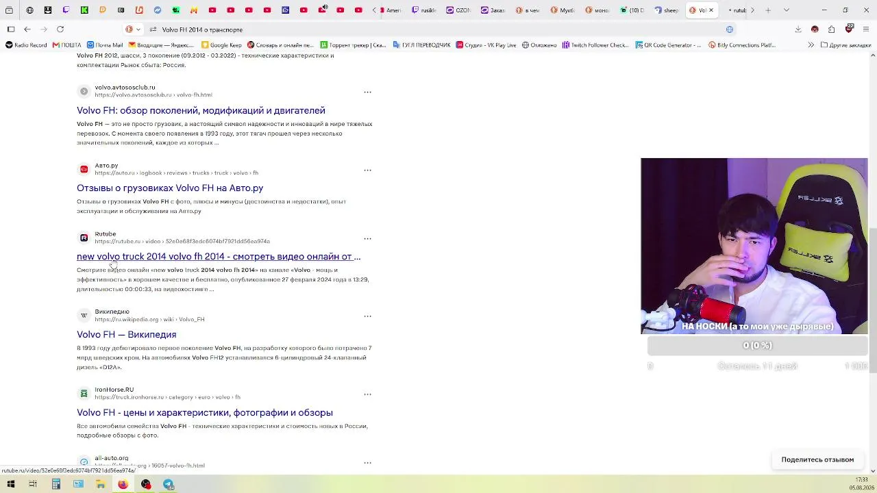
Task: Open the extensions puzzle-piece menu
Action: click(x=831, y=29)
